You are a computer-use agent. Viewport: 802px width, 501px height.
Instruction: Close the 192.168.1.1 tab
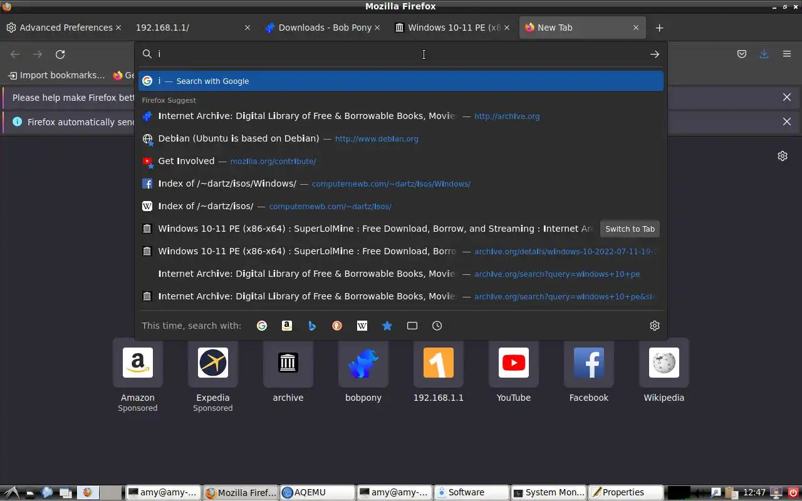pyautogui.click(x=247, y=28)
